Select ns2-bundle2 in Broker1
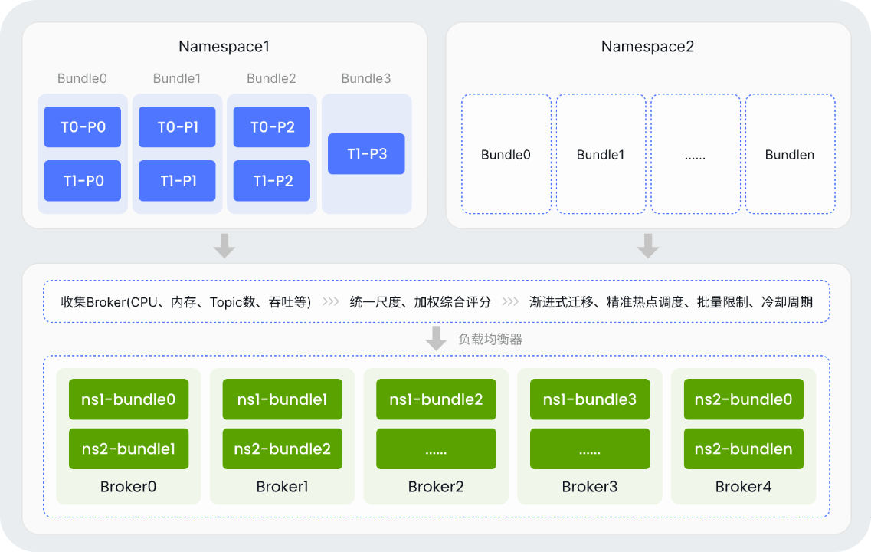871x552 pixels. coord(282,449)
